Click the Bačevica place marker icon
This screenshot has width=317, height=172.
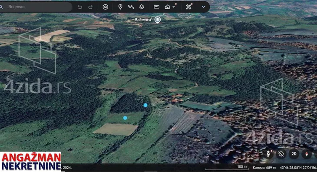click(x=158, y=20)
